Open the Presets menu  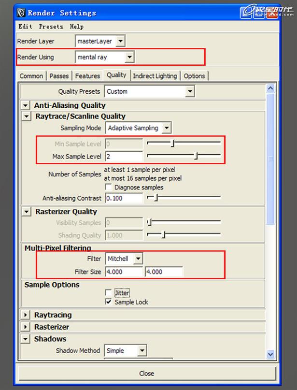(x=51, y=27)
